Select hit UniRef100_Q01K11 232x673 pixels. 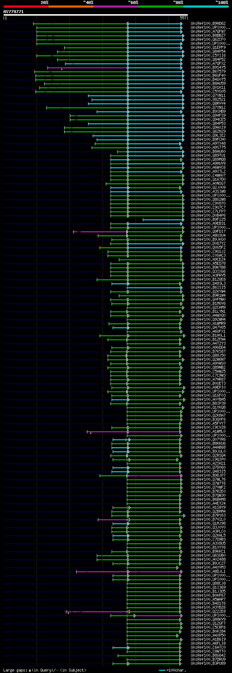208,88
